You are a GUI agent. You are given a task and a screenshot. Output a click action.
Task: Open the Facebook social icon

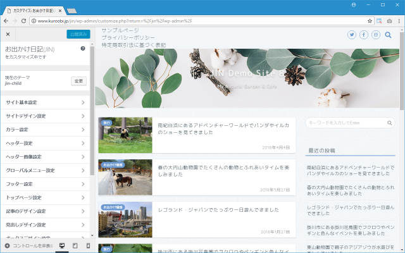coord(364,34)
